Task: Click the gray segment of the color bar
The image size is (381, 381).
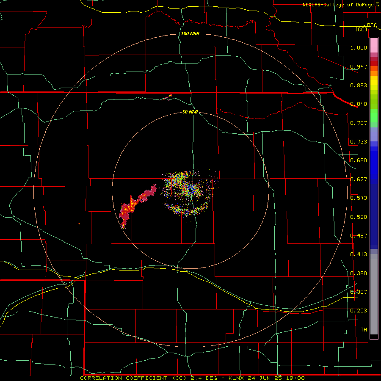Action: 374,294
